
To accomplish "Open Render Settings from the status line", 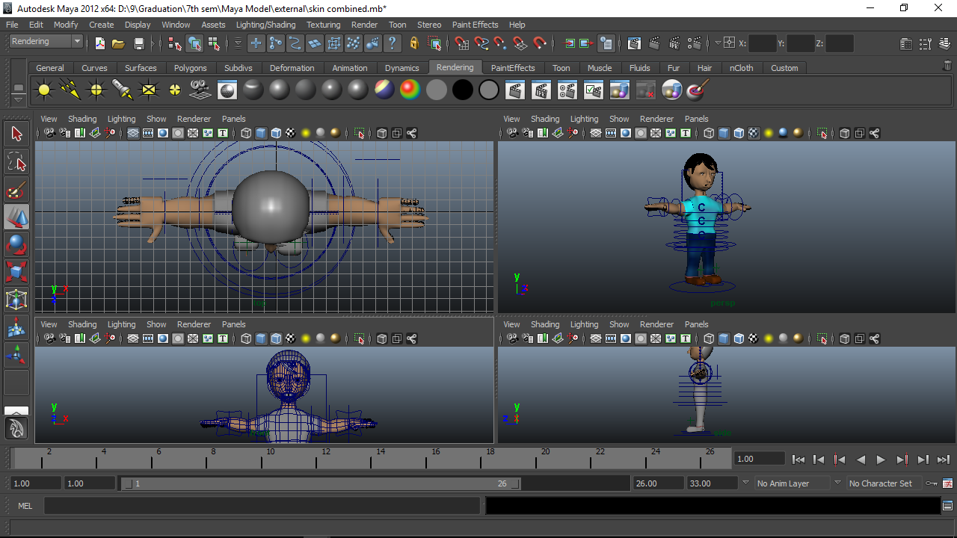I will [693, 43].
